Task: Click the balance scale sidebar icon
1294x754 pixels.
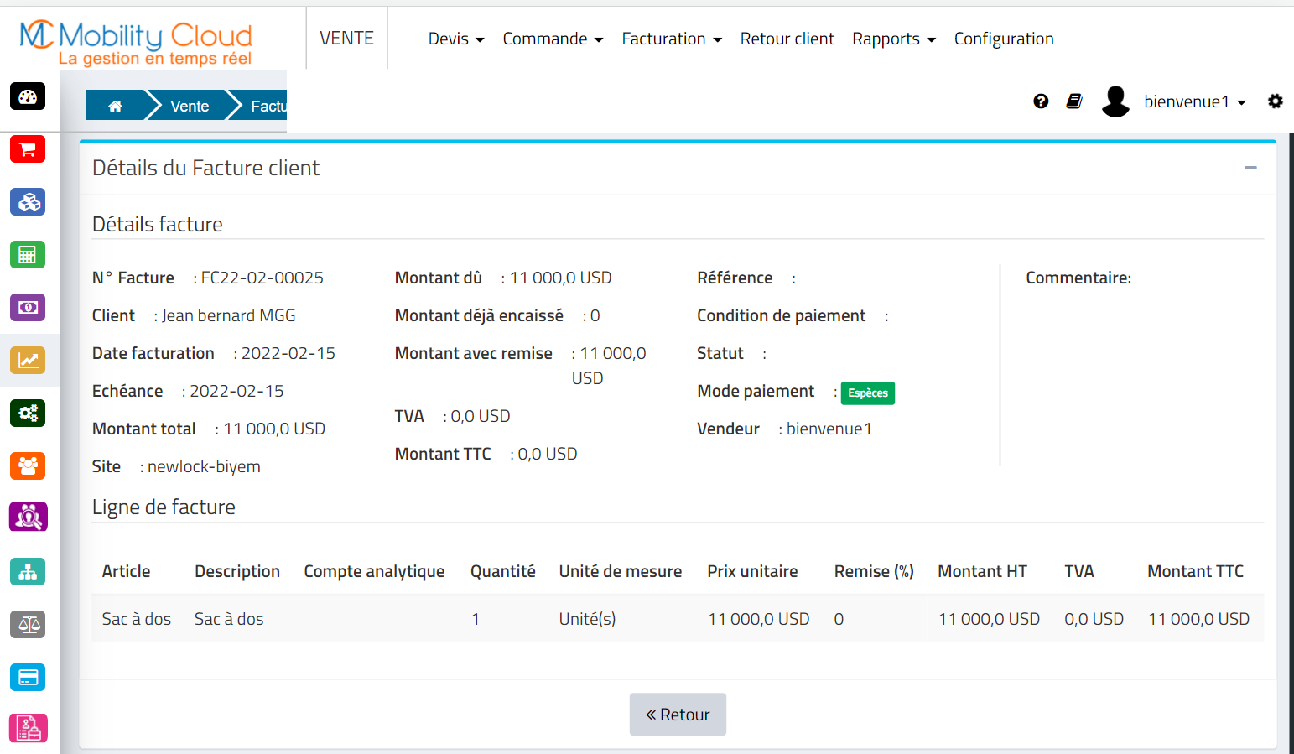Action: [x=28, y=625]
